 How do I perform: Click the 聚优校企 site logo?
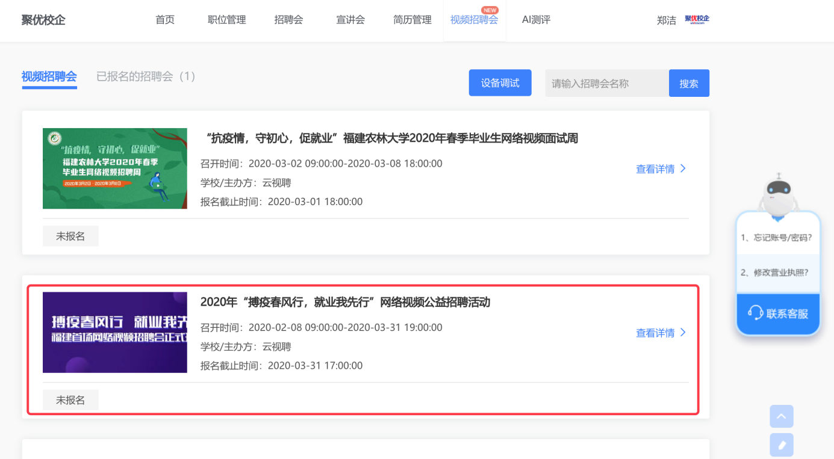click(x=43, y=20)
